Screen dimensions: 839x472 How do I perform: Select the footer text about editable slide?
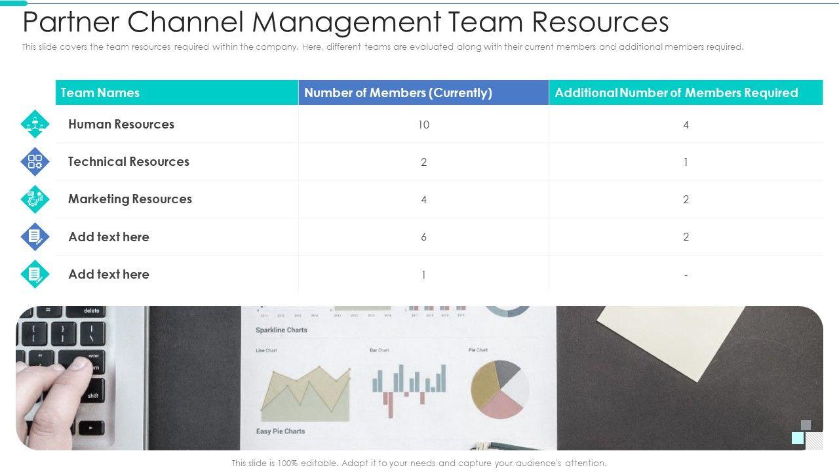coord(419,463)
